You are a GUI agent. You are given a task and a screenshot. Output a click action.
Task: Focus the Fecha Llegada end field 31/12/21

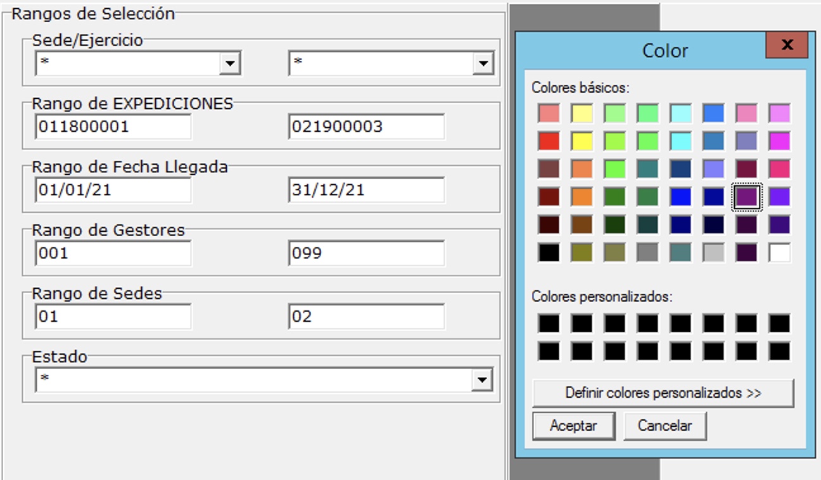click(x=366, y=190)
